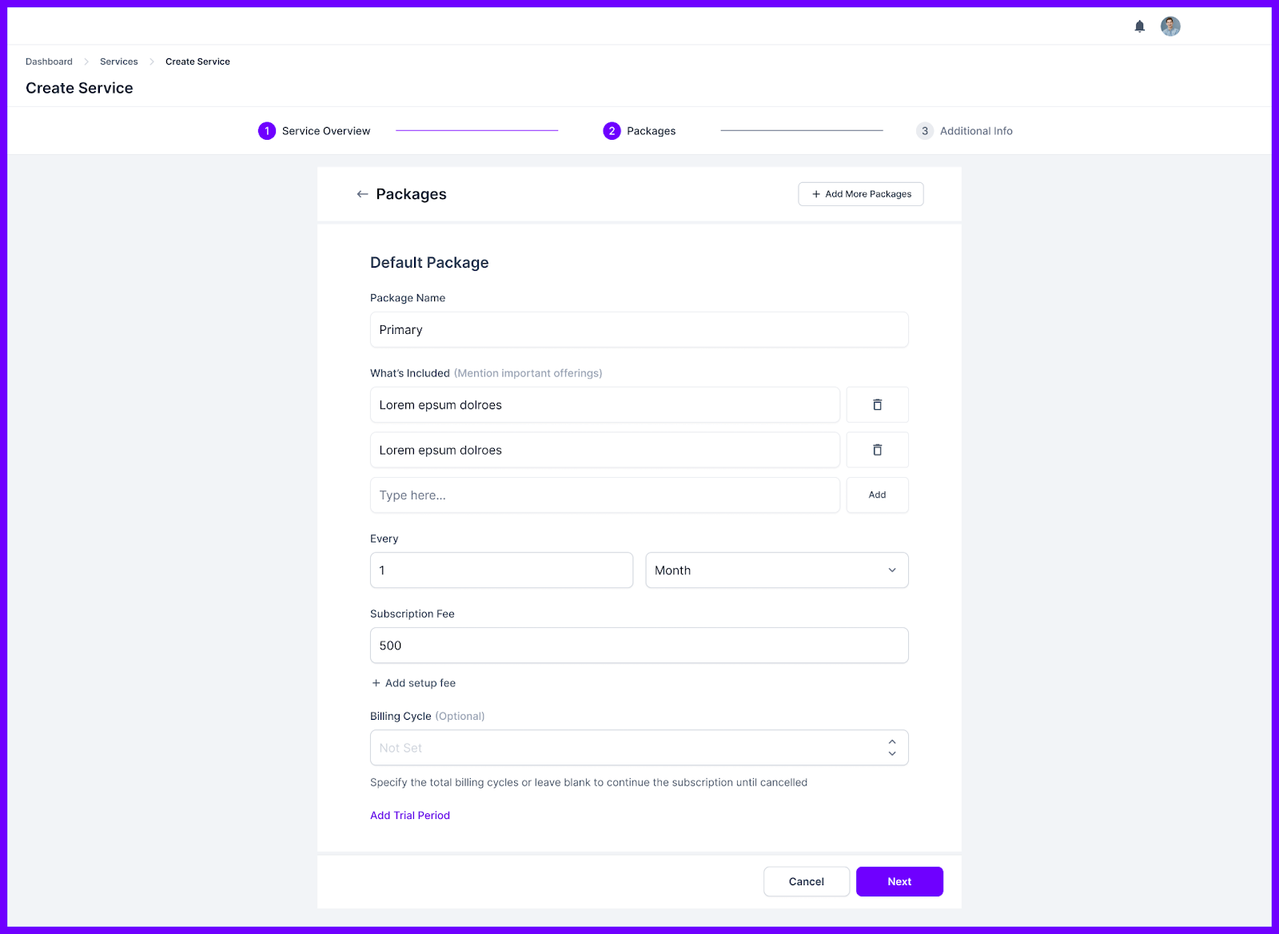Click step 3 Additional Info indicator circle
Image resolution: width=1279 pixels, height=934 pixels.
925,130
